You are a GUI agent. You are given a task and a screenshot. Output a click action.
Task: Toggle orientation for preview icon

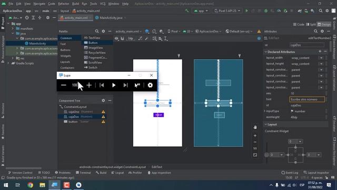[x=154, y=31]
